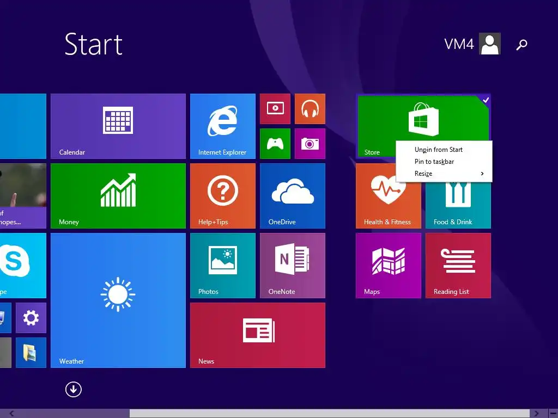Image resolution: width=558 pixels, height=418 pixels.
Task: Open the Weather tile
Action: coord(118,300)
